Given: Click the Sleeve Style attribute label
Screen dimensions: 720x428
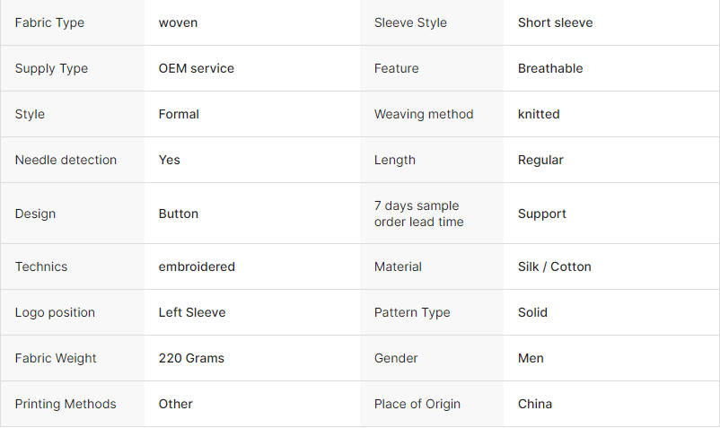Looking at the screenshot, I should pos(410,22).
